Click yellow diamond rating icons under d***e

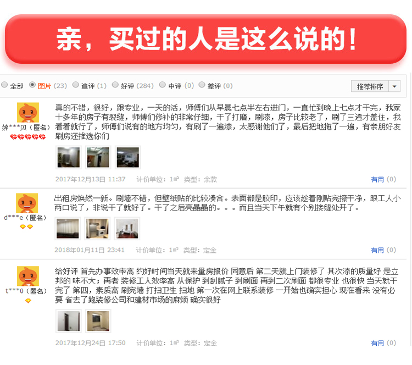tap(26, 226)
